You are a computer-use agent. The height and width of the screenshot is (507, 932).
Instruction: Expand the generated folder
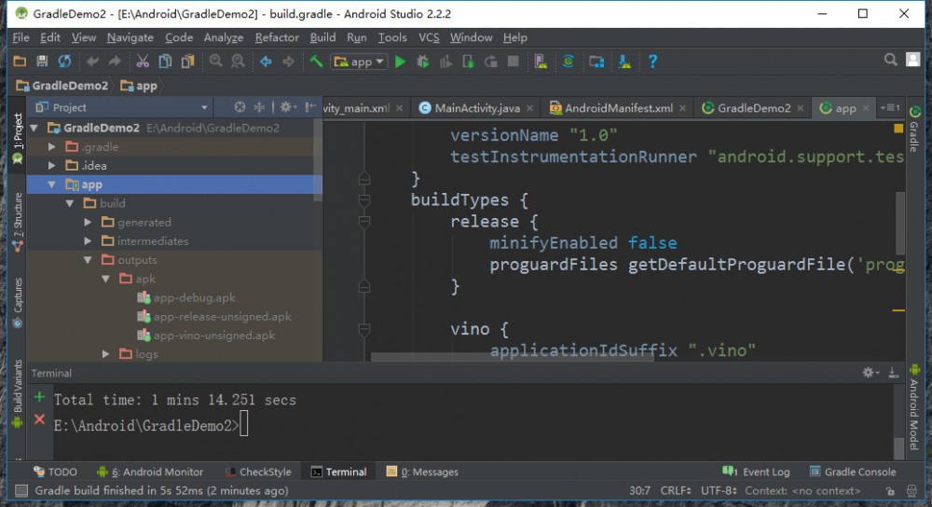88,223
